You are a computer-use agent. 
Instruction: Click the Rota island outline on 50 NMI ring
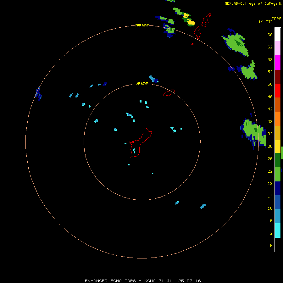click(x=169, y=93)
